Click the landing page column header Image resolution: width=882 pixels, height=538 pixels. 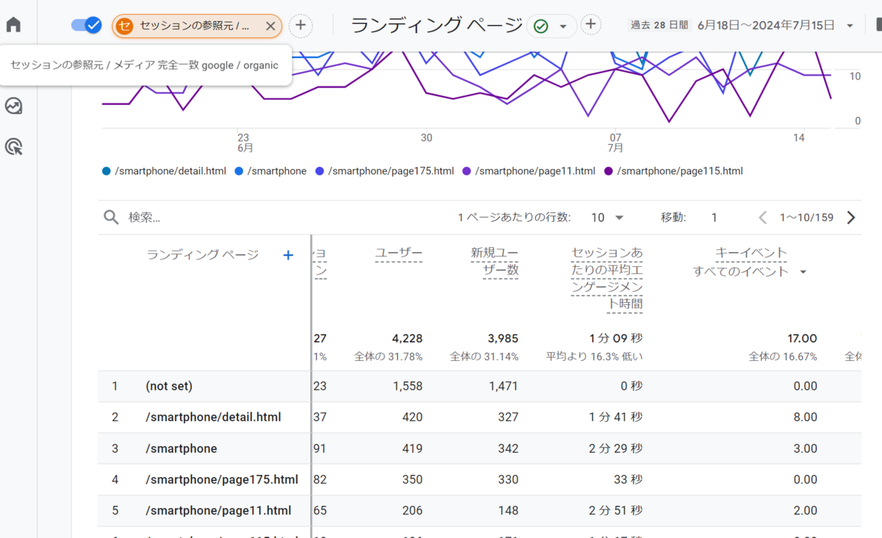coord(203,255)
